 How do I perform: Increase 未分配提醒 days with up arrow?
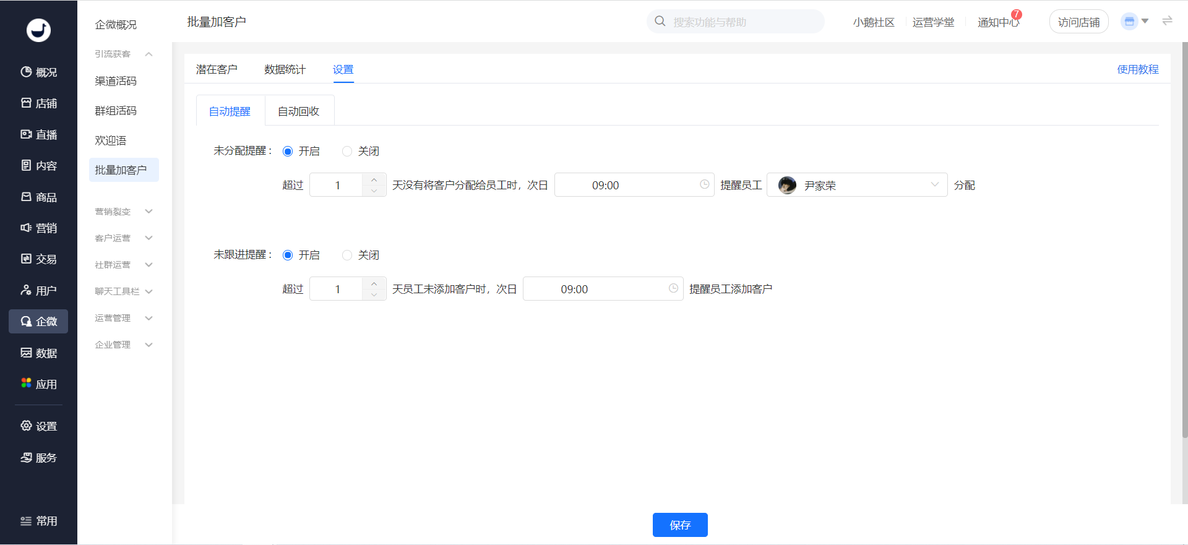(x=374, y=179)
